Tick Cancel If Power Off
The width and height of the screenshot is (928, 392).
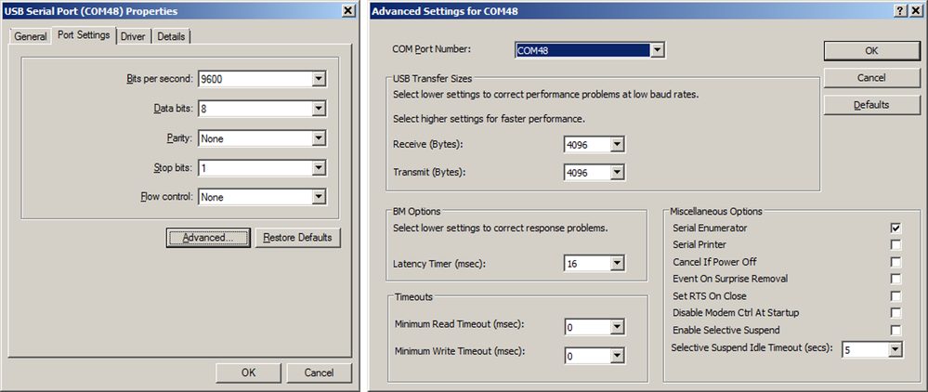(x=895, y=262)
